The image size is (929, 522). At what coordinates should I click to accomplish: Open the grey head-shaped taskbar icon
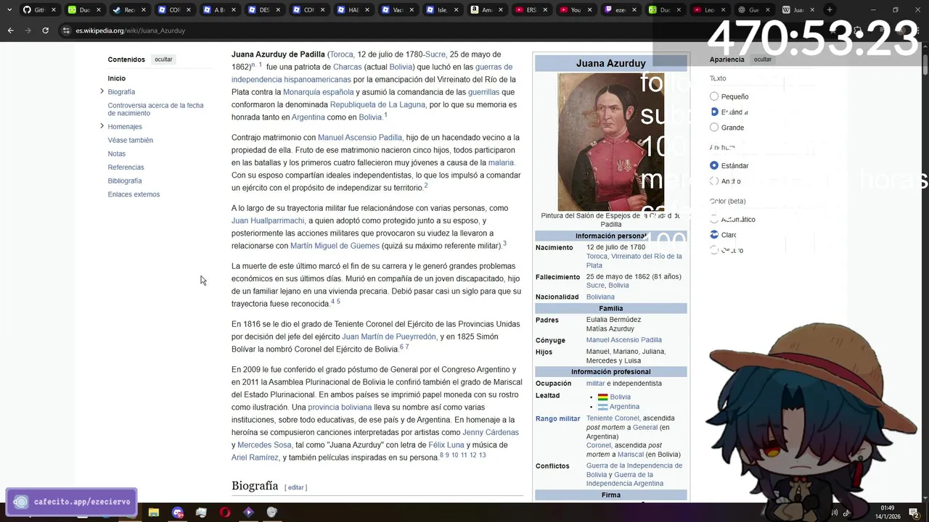coord(272,512)
